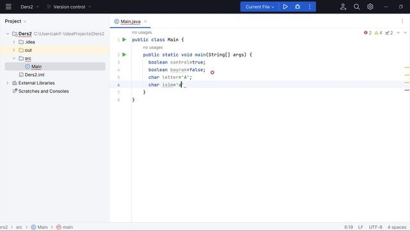
Task: Open the Code With Me user icon
Action: click(x=343, y=7)
